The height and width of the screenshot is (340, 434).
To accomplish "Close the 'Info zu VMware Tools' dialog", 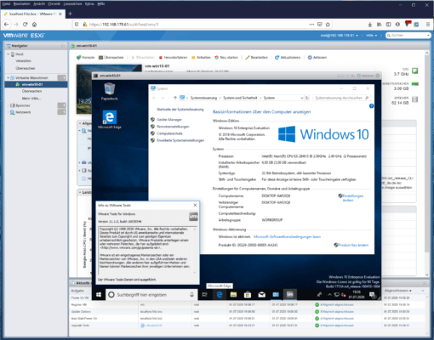I will click(x=195, y=205).
